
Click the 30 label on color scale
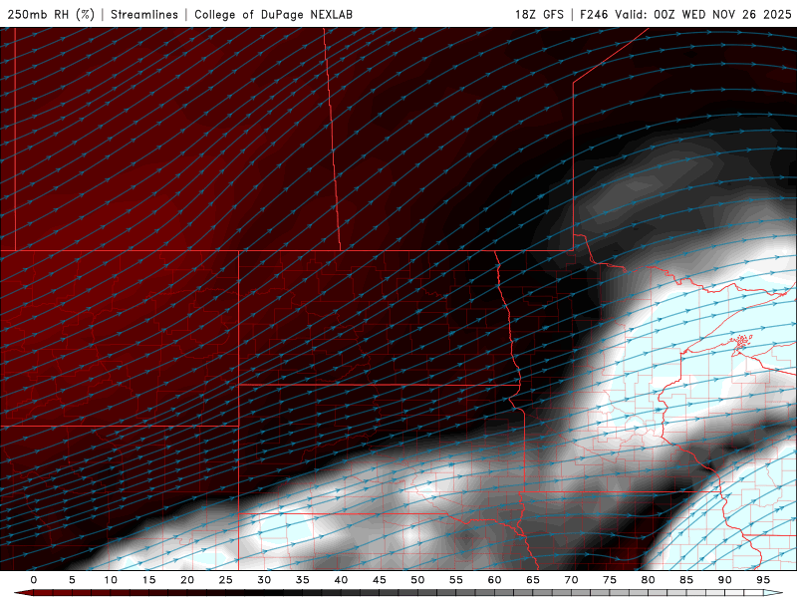click(x=264, y=580)
